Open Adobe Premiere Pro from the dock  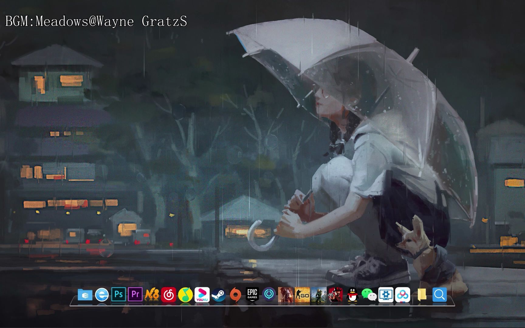click(135, 295)
